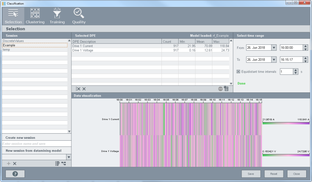Open the To date dropdown
Screen dimensions: 312x182
tap(273, 60)
